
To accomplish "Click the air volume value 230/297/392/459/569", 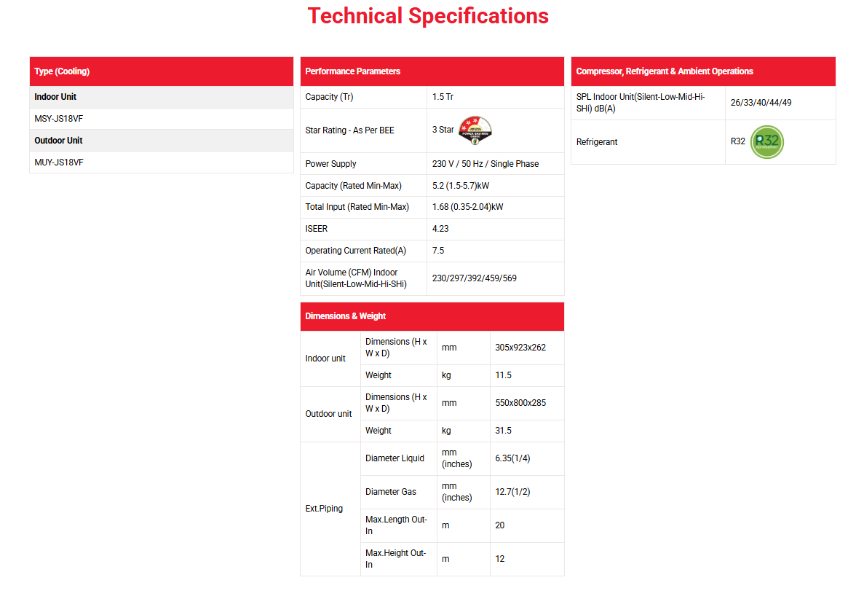I will tap(474, 278).
